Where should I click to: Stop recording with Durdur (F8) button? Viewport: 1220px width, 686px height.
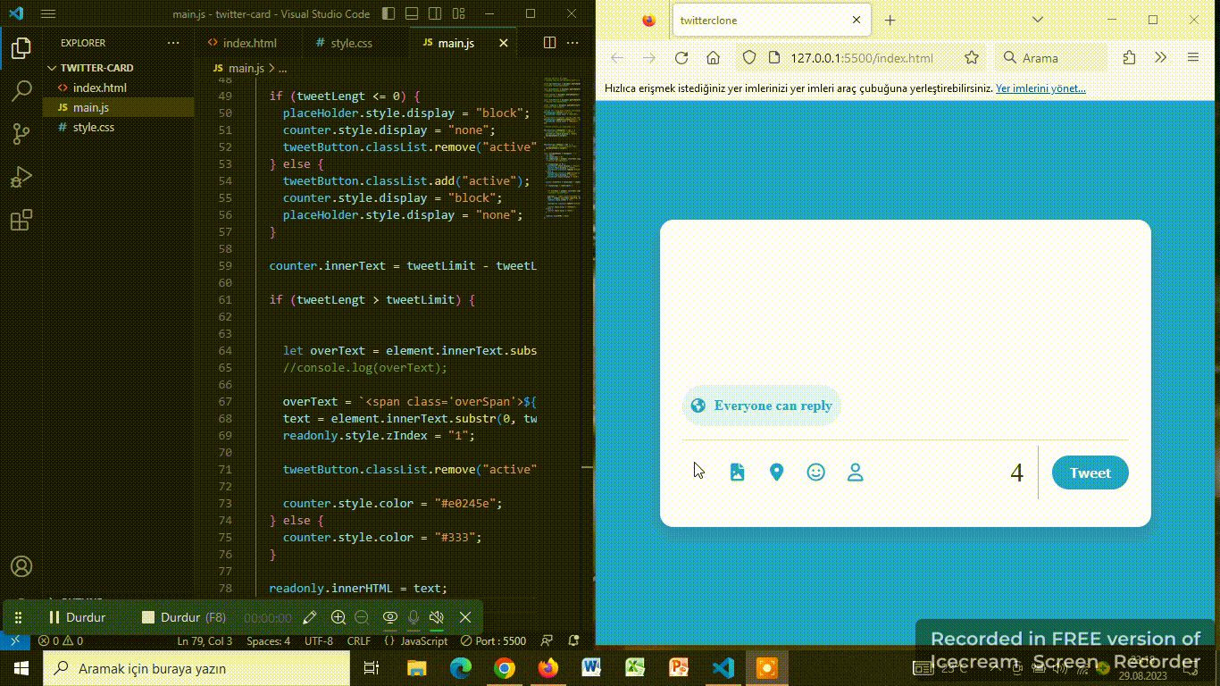coord(184,617)
